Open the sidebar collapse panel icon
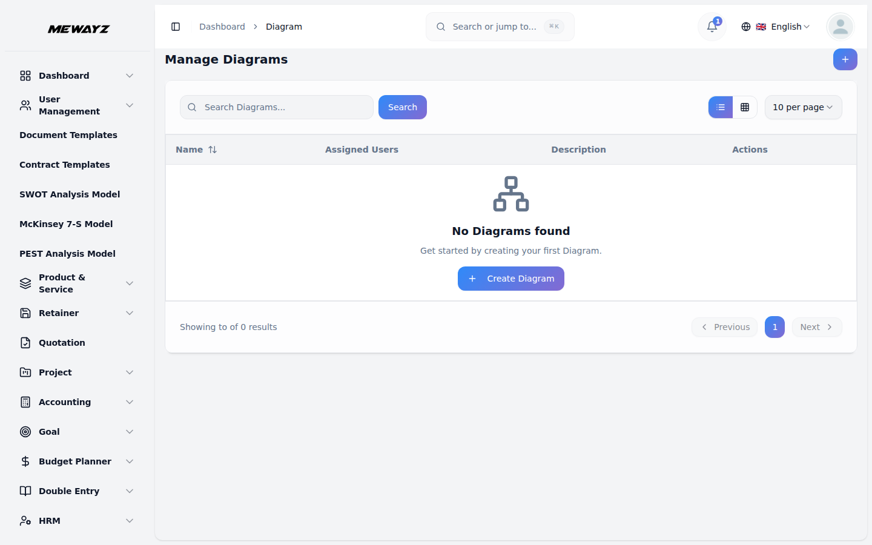872x545 pixels. 176,27
